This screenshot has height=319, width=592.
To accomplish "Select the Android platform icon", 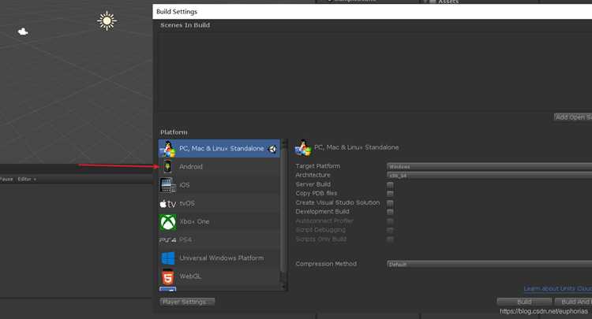I will click(167, 166).
